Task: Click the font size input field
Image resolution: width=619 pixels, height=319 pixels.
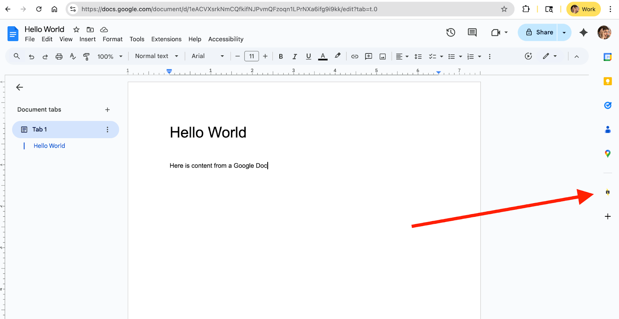Action: point(251,57)
